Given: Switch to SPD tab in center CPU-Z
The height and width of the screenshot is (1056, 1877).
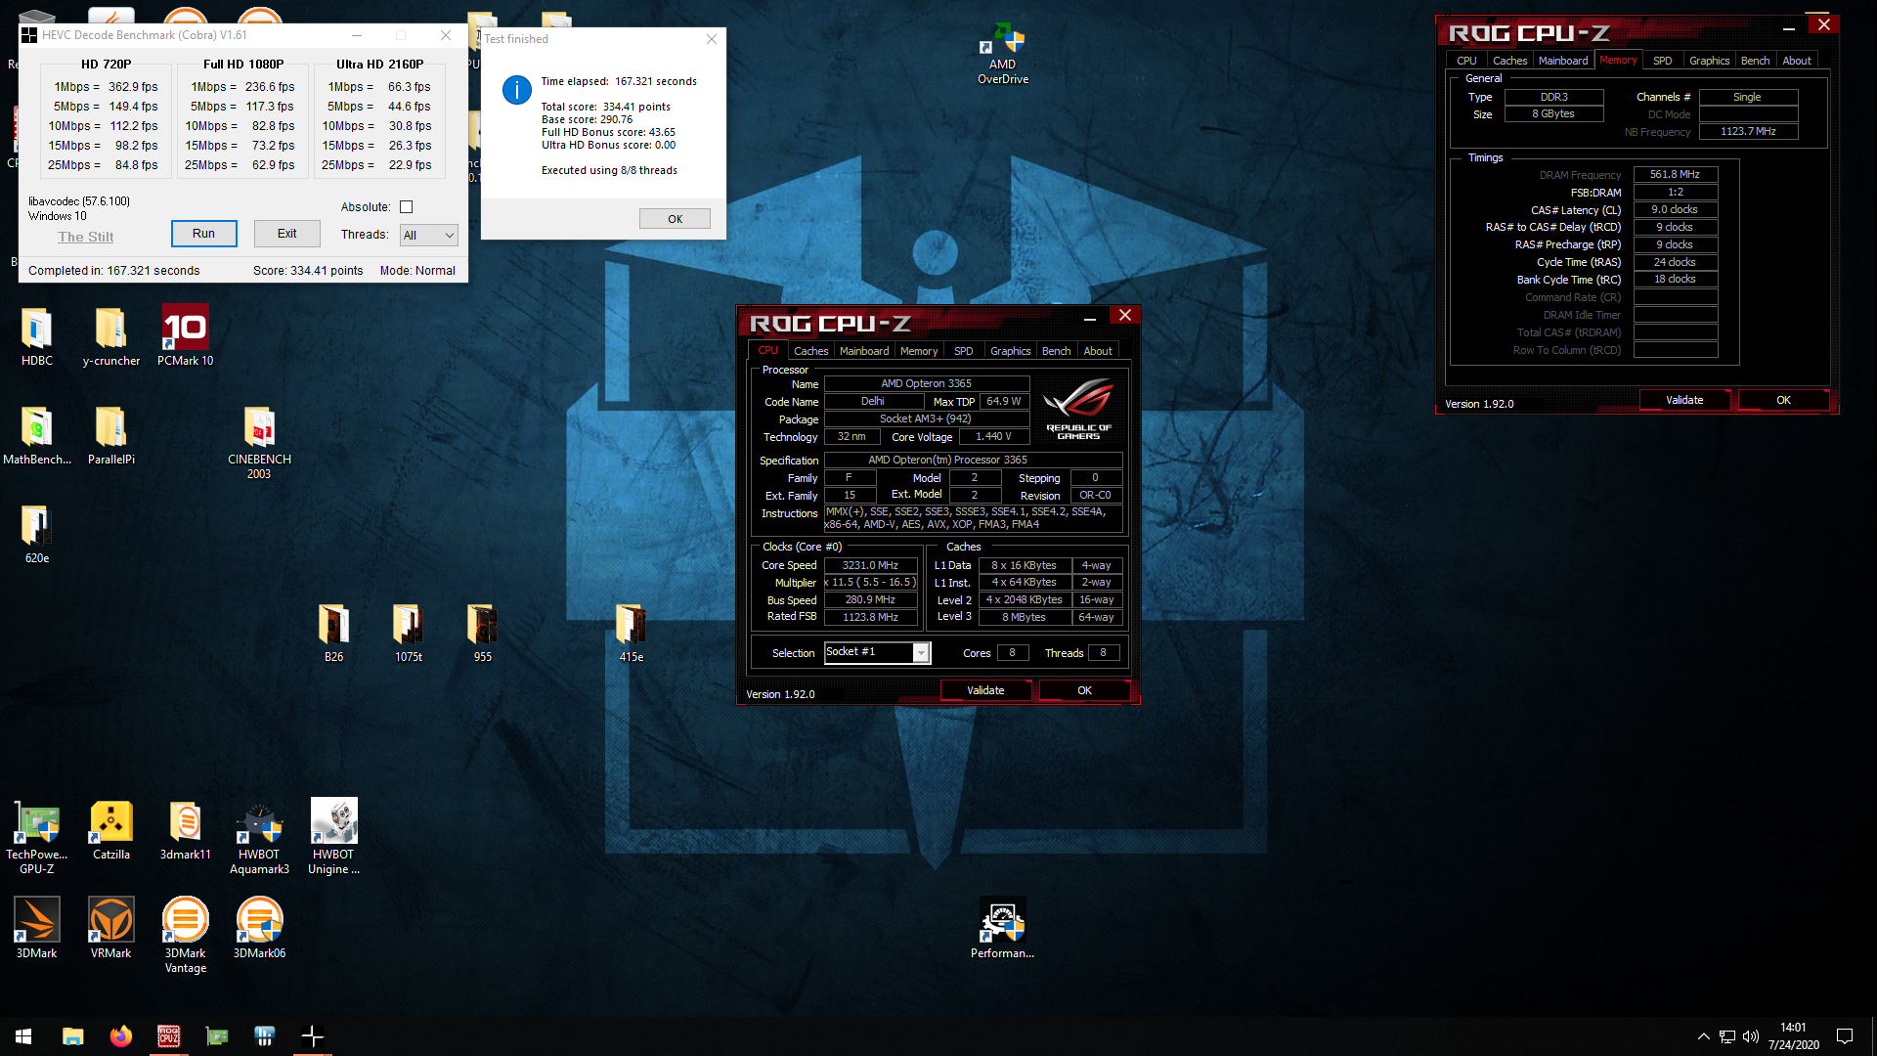Looking at the screenshot, I should click(x=964, y=351).
